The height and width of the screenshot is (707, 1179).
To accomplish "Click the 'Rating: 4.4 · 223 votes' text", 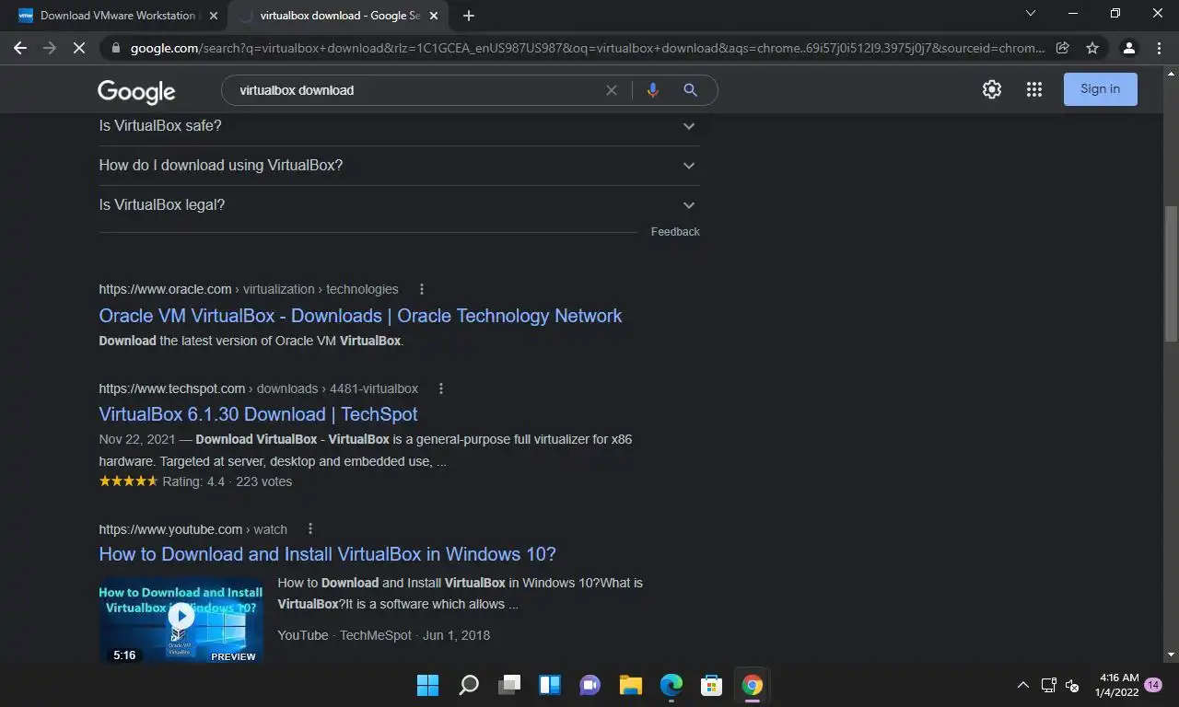I will point(227,481).
